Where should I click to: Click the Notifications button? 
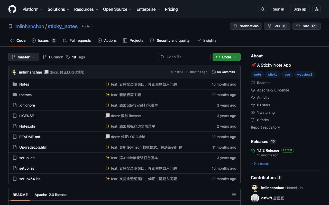(x=246, y=26)
